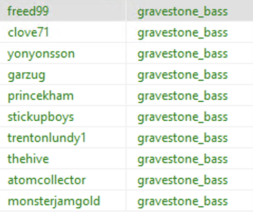Click gravestone_bass in the thehive row
This screenshot has height=212, width=253.
pyautogui.click(x=182, y=160)
